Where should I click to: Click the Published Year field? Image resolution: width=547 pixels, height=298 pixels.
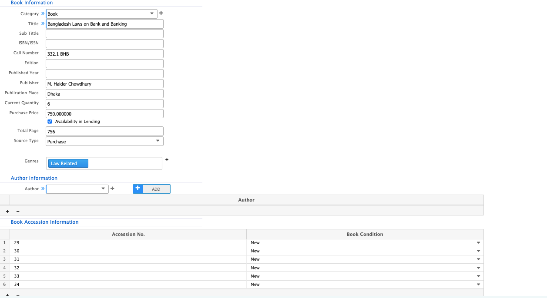(104, 73)
